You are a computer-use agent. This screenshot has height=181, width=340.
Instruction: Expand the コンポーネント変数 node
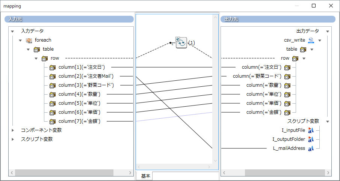(x=12, y=130)
